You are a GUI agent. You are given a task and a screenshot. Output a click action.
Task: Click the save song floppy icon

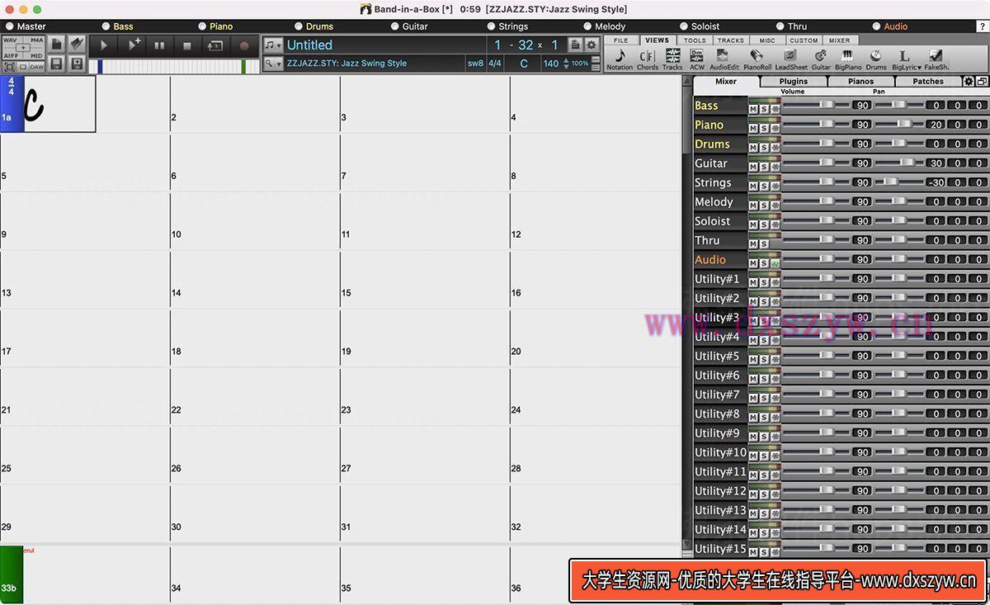(x=57, y=64)
